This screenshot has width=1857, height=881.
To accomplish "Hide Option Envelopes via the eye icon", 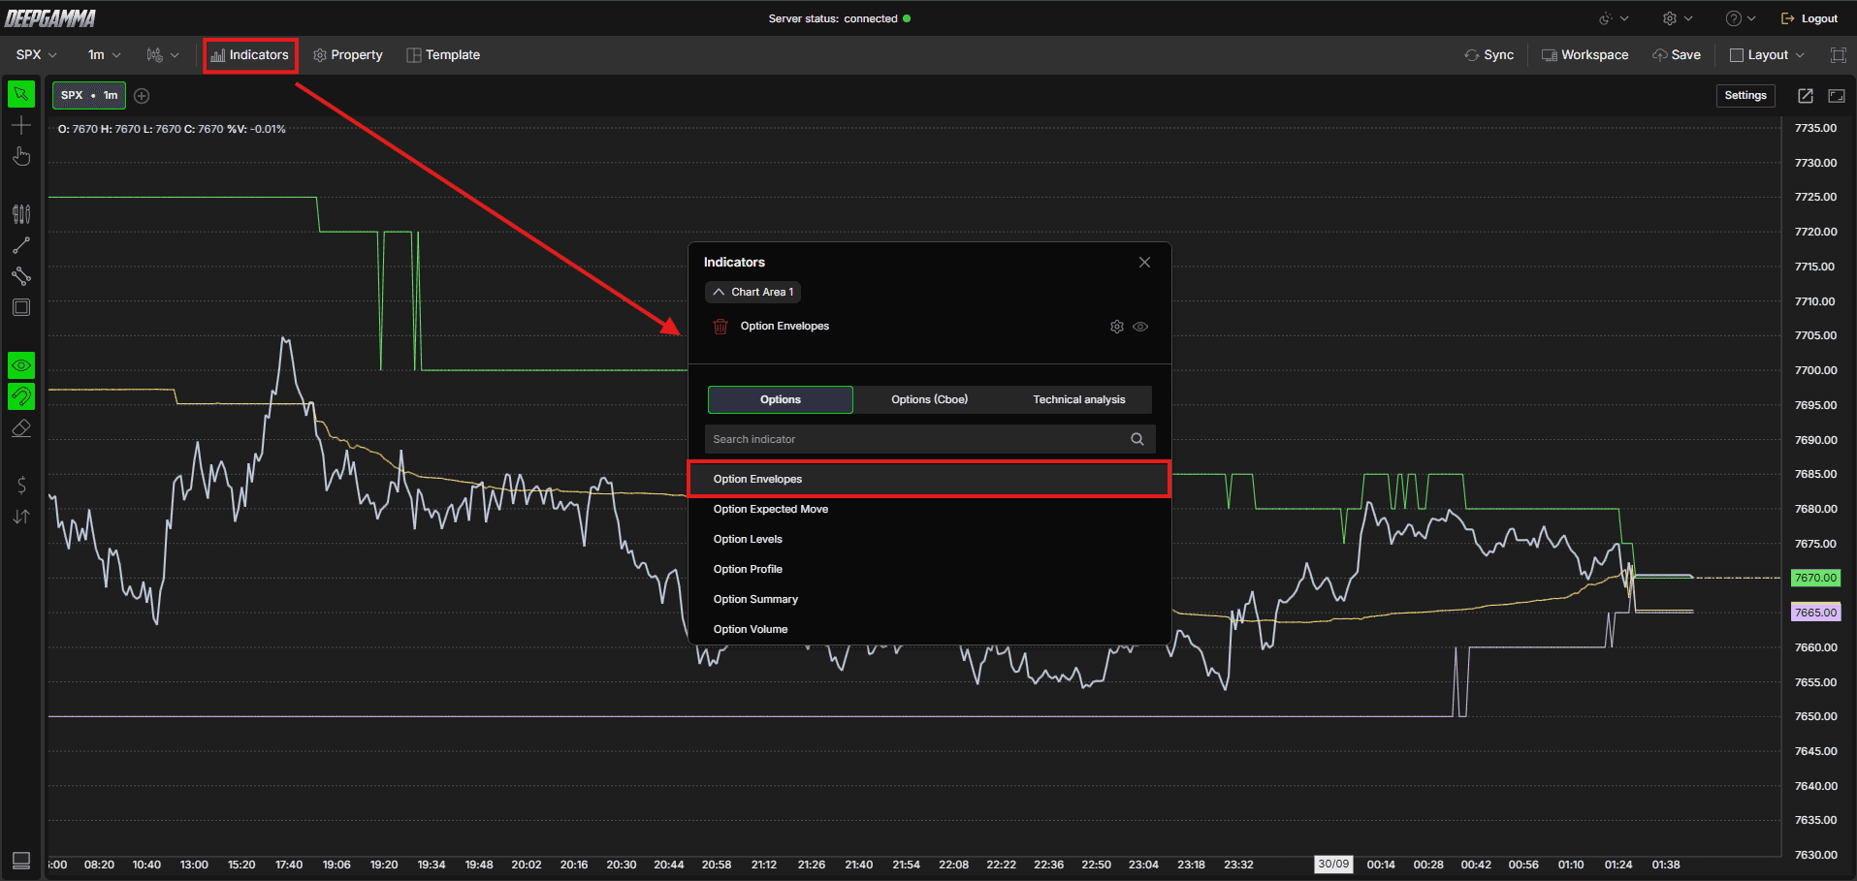I will 1140,327.
